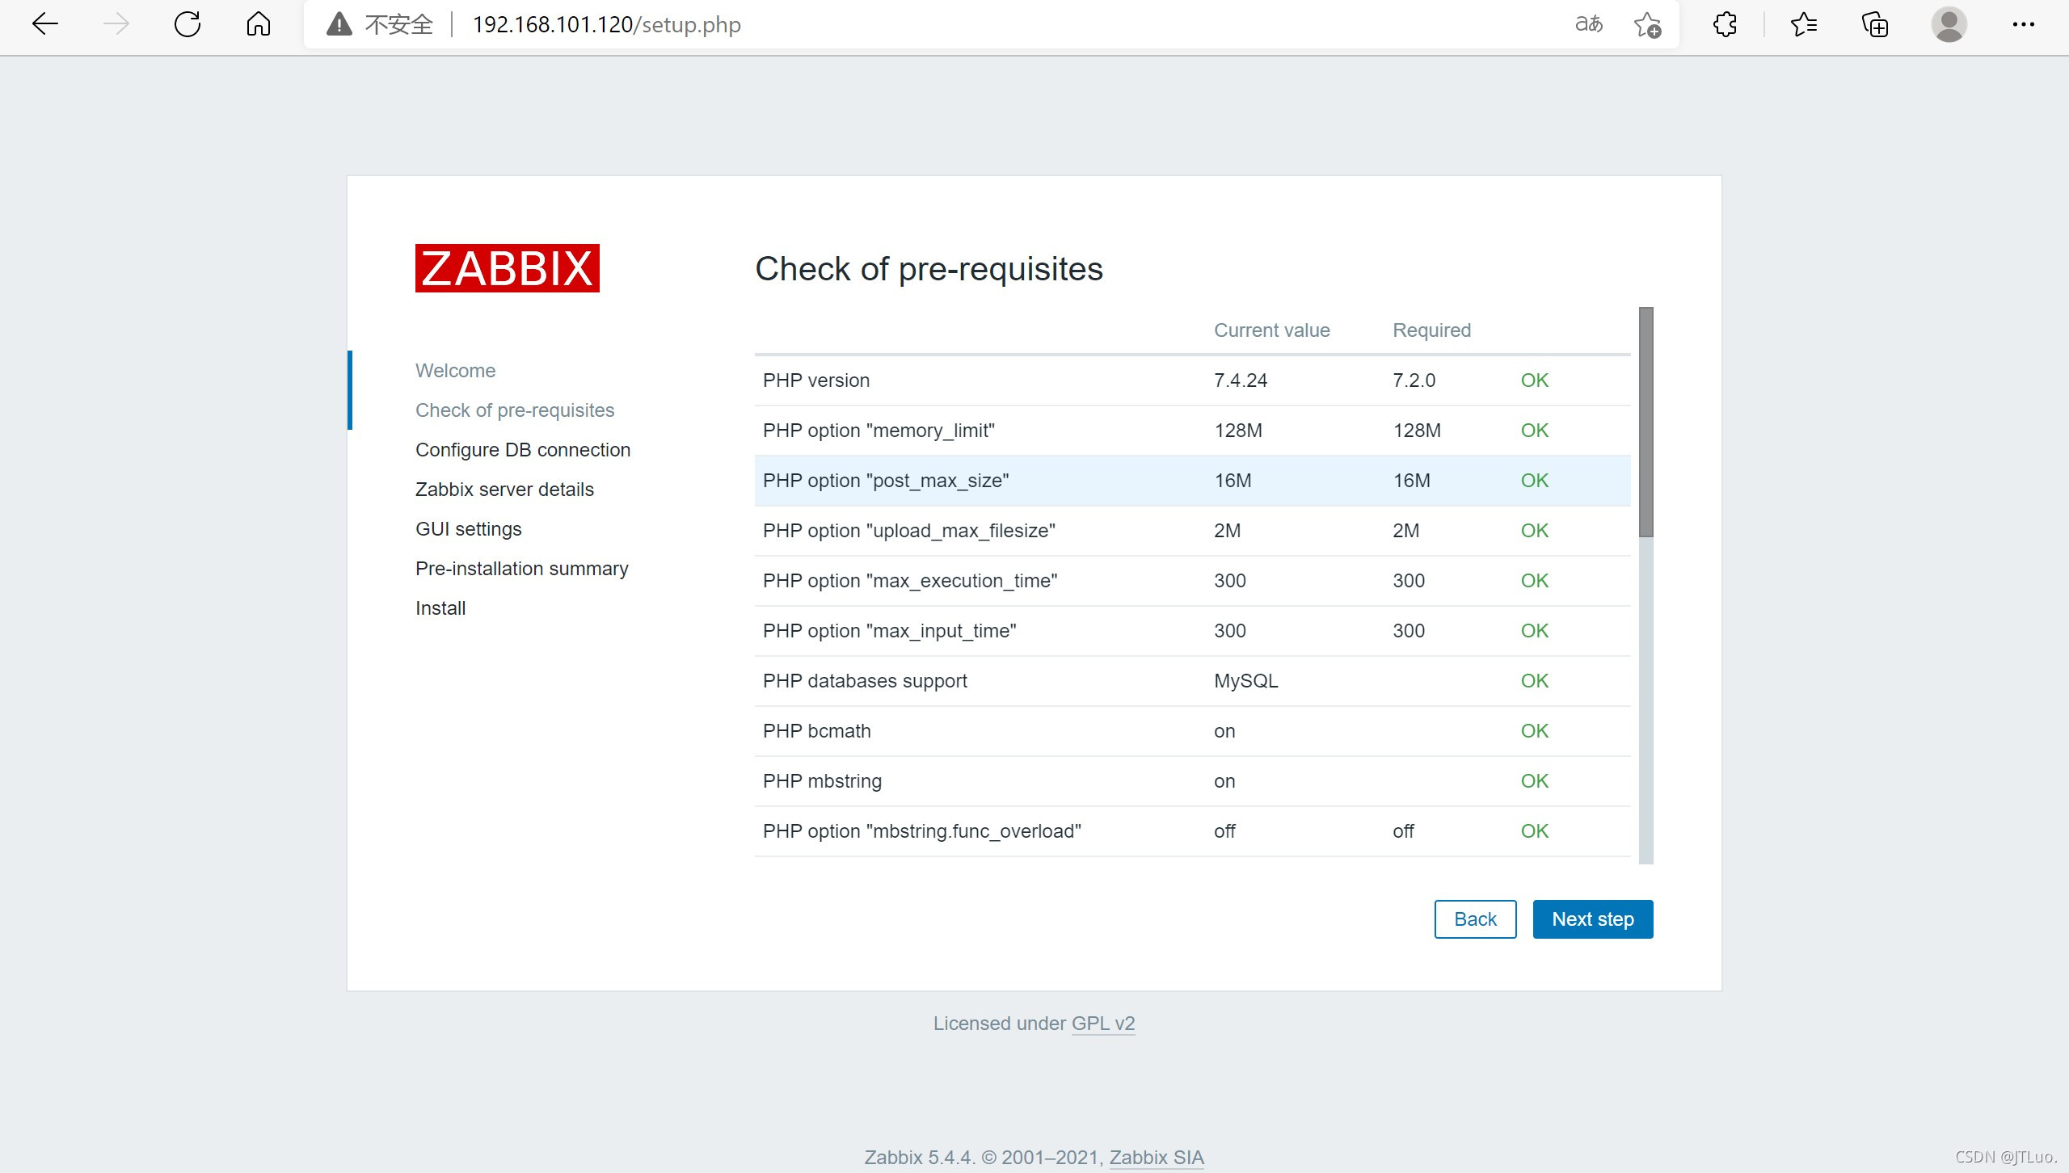The width and height of the screenshot is (2069, 1173).
Task: Reload the setup page
Action: click(188, 24)
